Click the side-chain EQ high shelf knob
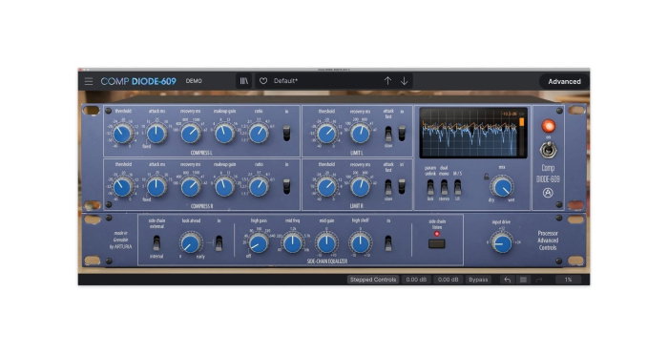The height and width of the screenshot is (355, 668). click(x=361, y=243)
